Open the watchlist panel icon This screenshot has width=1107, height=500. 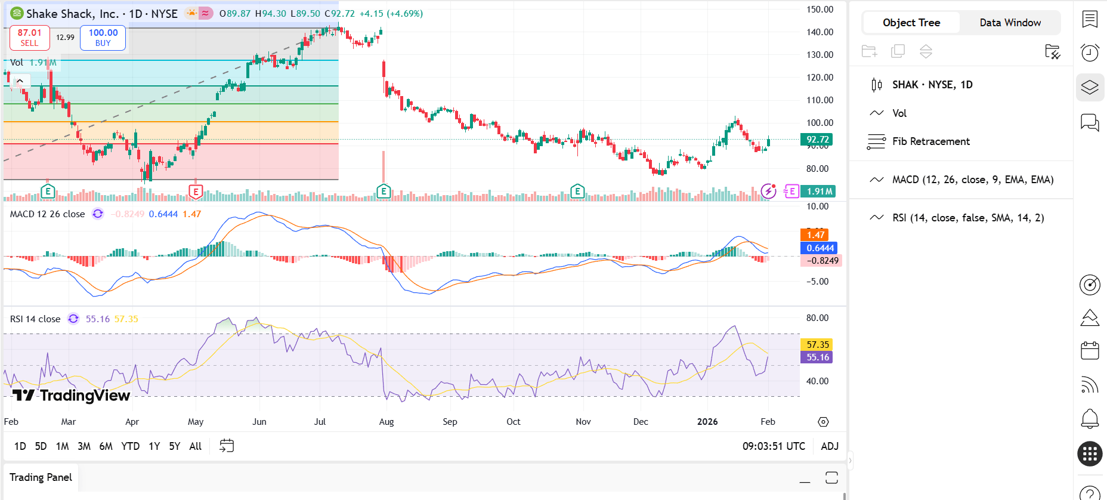pyautogui.click(x=1090, y=19)
